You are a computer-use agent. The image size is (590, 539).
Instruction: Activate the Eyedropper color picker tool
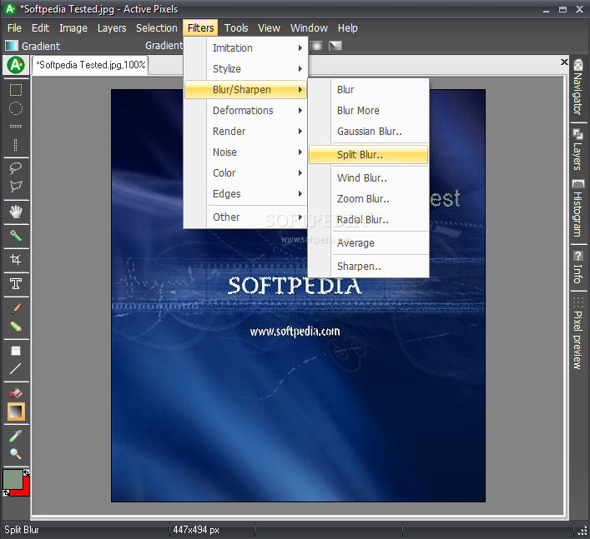(15, 436)
